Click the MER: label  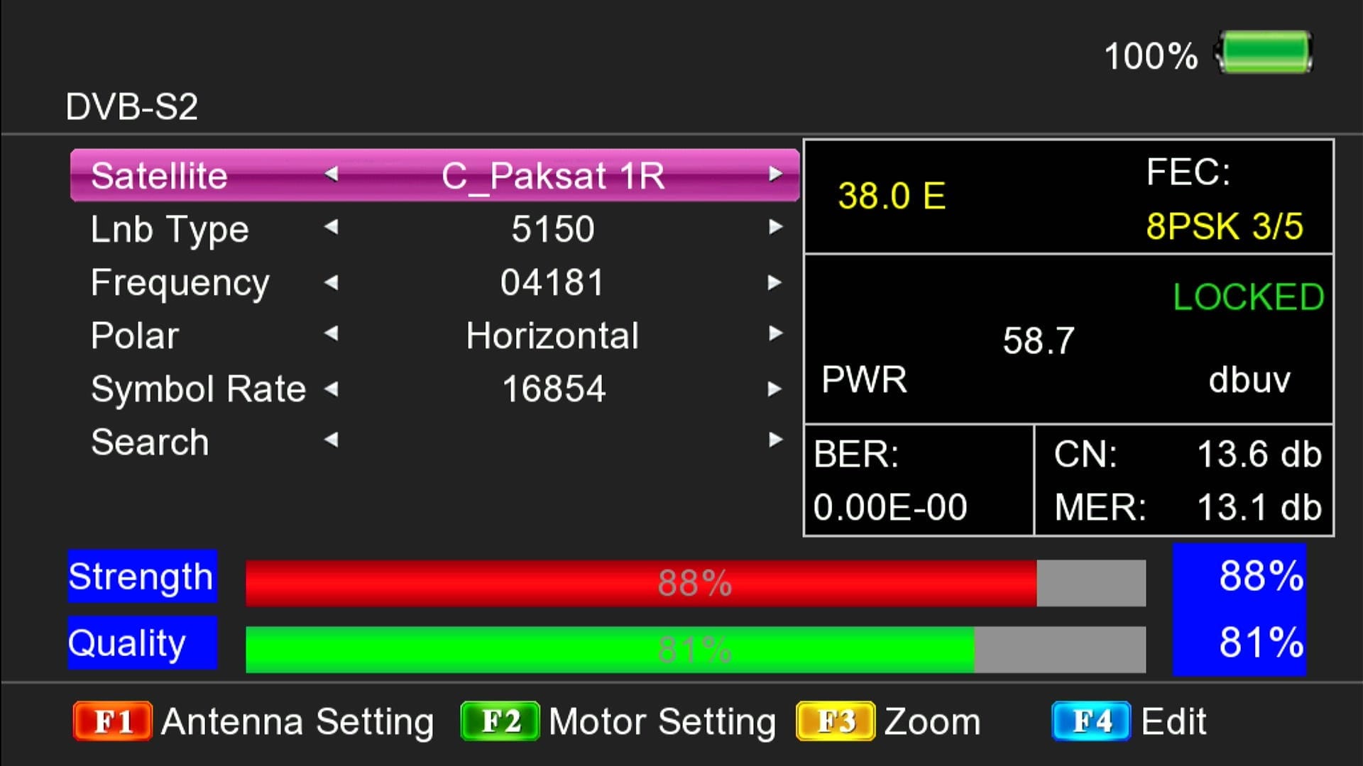coord(1100,507)
